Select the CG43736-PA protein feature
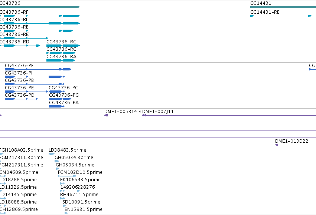 tap(57, 106)
